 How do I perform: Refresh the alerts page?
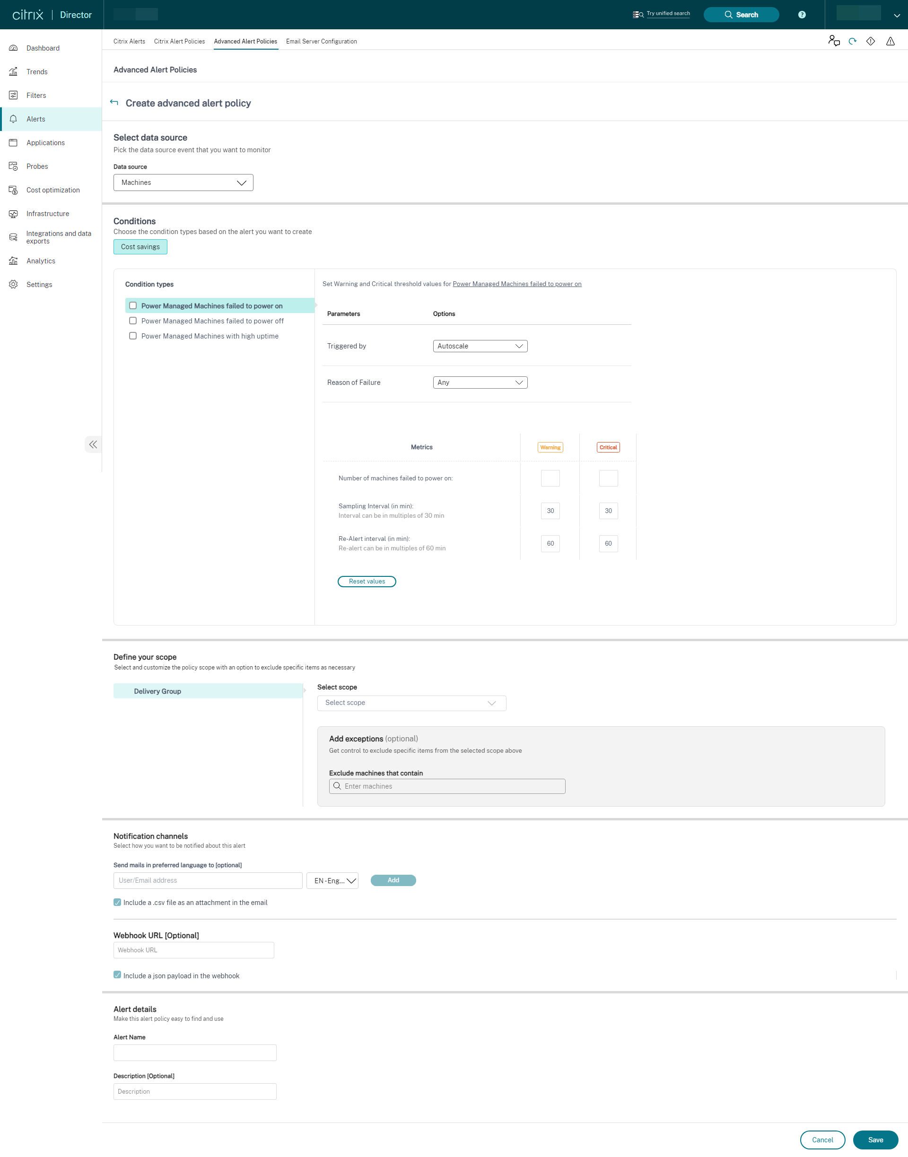click(852, 41)
